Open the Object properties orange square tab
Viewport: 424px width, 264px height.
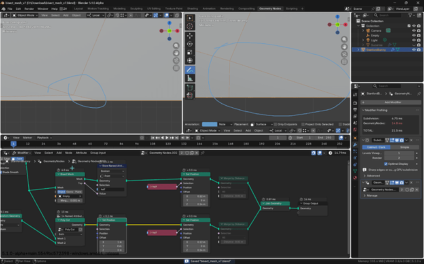[355, 138]
